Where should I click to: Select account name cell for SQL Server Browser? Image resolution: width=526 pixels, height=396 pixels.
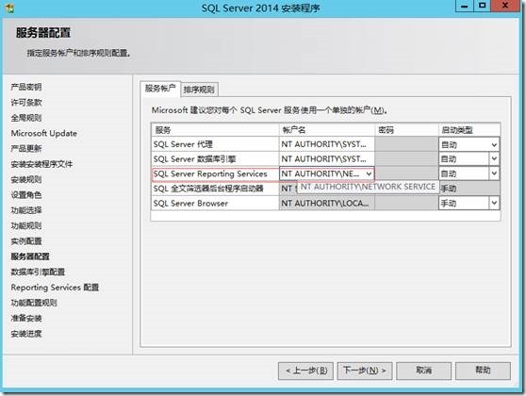pyautogui.click(x=326, y=203)
